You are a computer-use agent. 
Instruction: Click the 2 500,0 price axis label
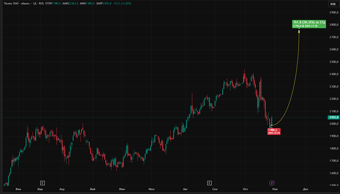[334, 62]
